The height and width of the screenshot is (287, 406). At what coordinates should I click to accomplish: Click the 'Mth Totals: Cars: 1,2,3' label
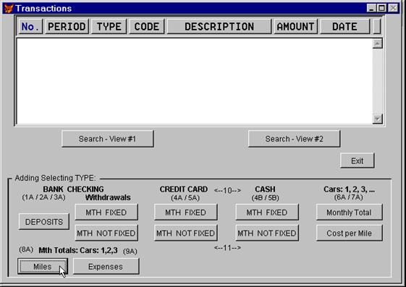coord(78,250)
